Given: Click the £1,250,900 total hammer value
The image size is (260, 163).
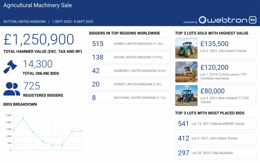Looking at the screenshot, I should [x=39, y=40].
